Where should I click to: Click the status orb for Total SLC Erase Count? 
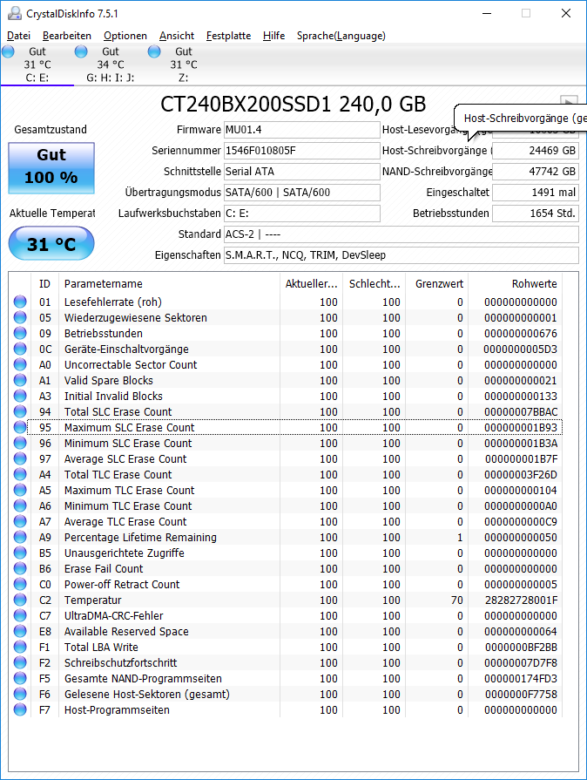tap(20, 411)
